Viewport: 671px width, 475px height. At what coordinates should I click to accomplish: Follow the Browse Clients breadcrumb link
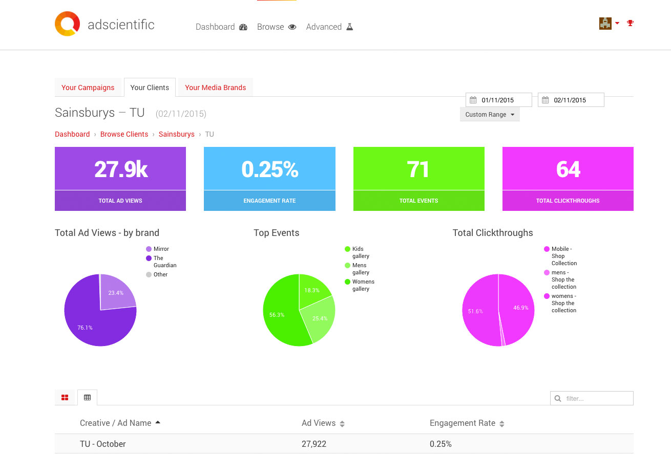point(124,134)
